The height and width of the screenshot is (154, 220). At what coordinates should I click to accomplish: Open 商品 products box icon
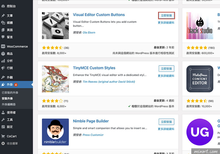(x=3, y=54)
